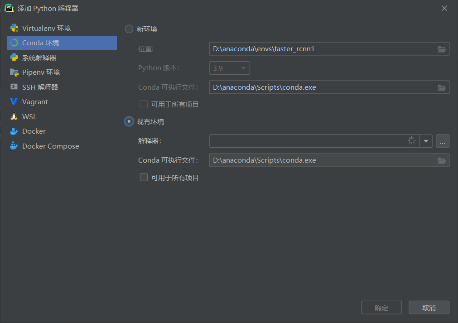Select the 新环境 radio button
The height and width of the screenshot is (323, 458).
128,29
